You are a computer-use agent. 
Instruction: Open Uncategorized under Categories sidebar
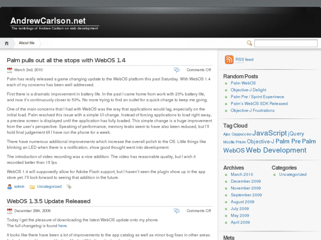click(x=293, y=174)
